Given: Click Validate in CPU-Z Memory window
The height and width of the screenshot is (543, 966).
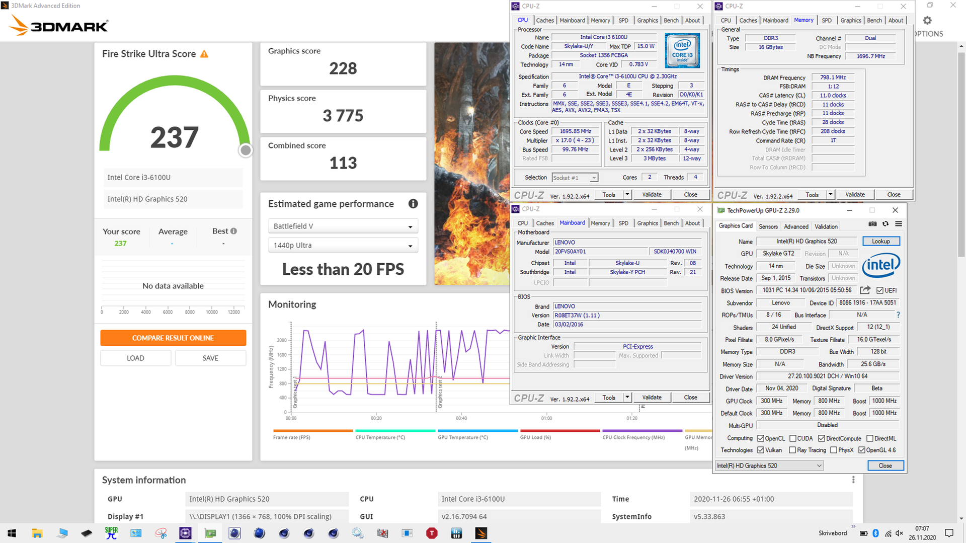Looking at the screenshot, I should [x=855, y=194].
